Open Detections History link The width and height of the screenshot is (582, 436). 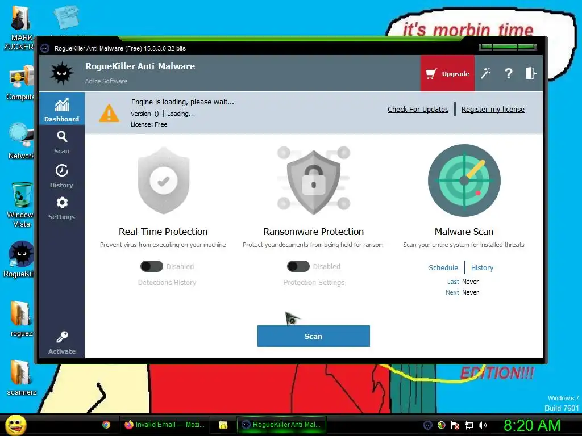(167, 283)
